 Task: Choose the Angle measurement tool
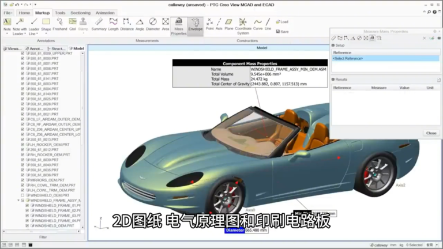coord(140,24)
